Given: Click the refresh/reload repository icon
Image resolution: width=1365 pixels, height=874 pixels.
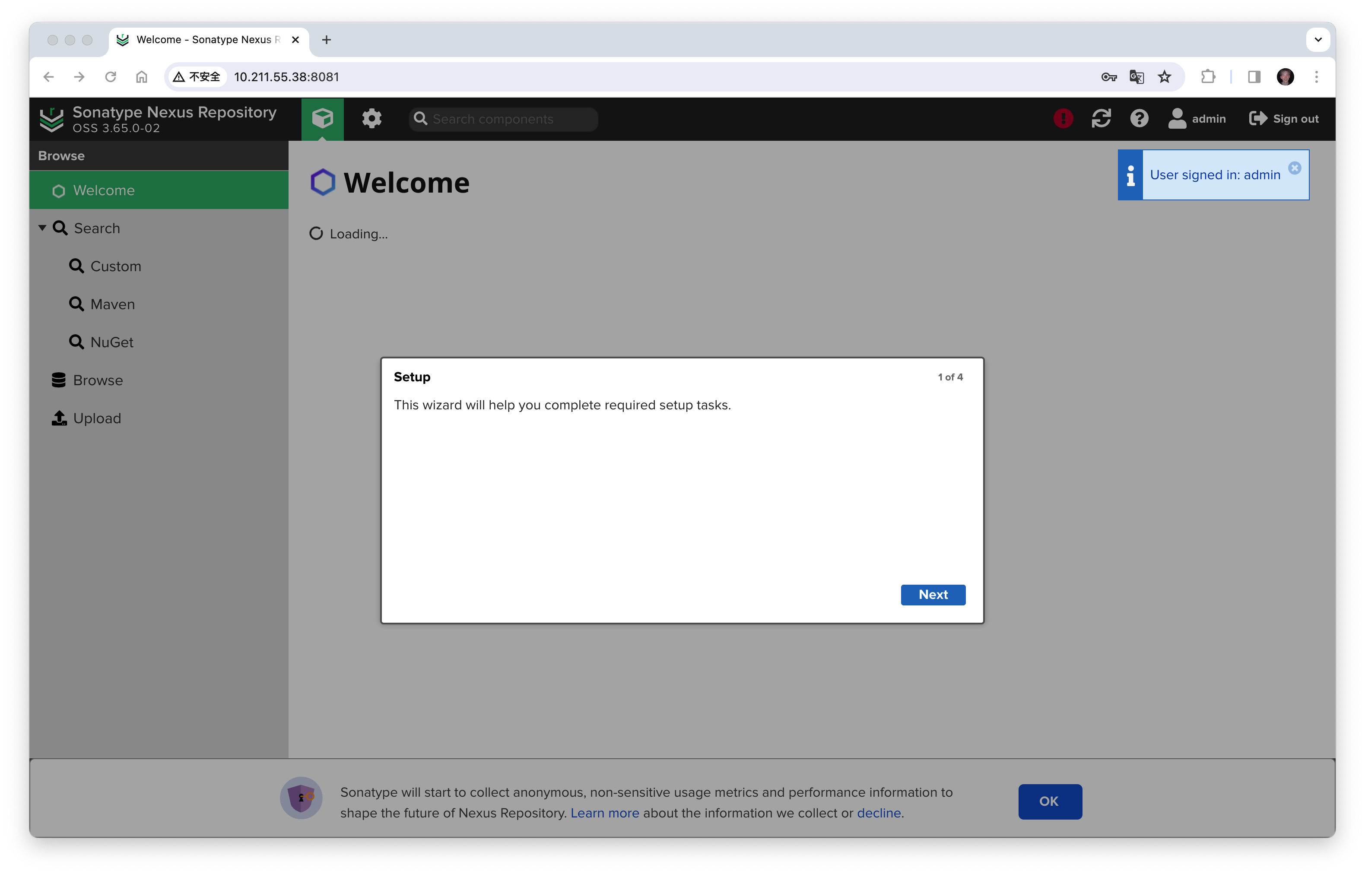Looking at the screenshot, I should click(1102, 118).
